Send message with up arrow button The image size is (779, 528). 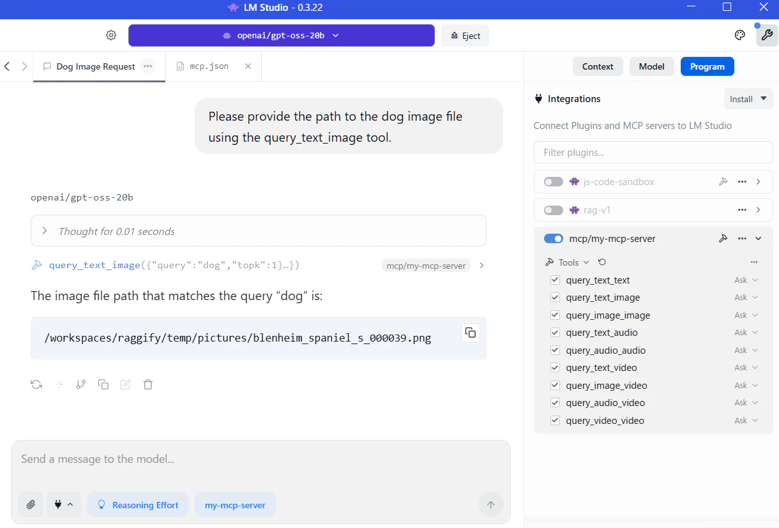pyautogui.click(x=490, y=505)
